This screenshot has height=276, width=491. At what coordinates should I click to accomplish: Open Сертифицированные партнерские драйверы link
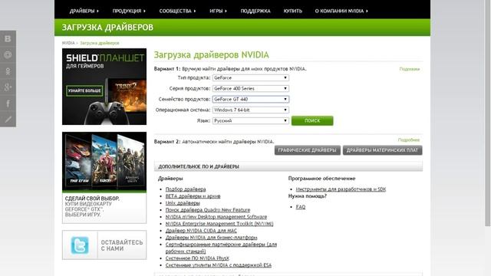(x=221, y=248)
